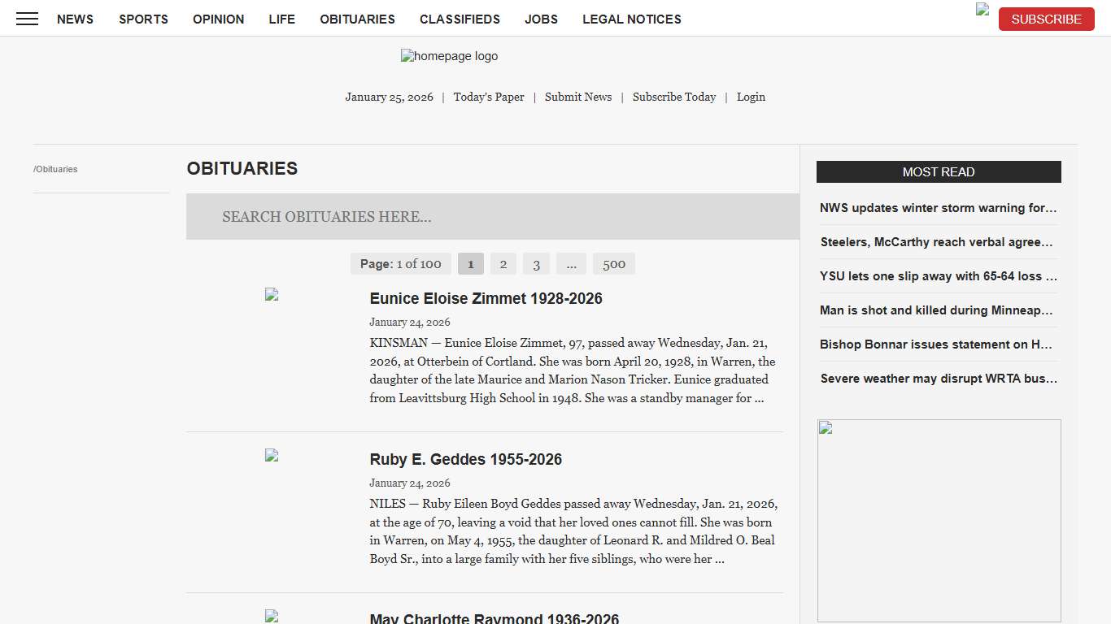Open the LEGAL NOTICES section
The width and height of the screenshot is (1111, 624).
632,19
